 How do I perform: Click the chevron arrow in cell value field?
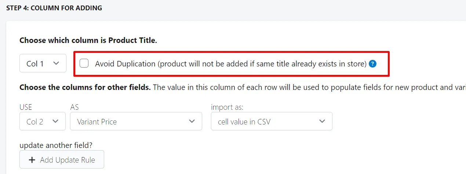(322, 121)
